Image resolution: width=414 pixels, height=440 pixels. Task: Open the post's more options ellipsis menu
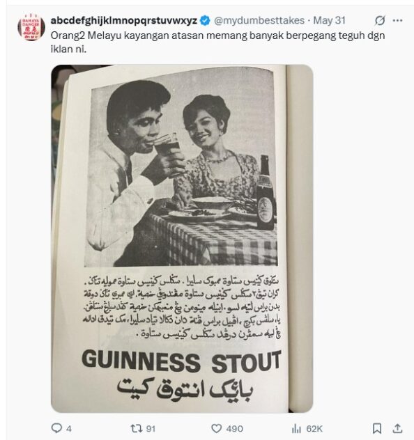397,20
